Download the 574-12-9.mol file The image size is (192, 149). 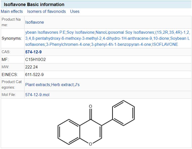[x=37, y=95]
